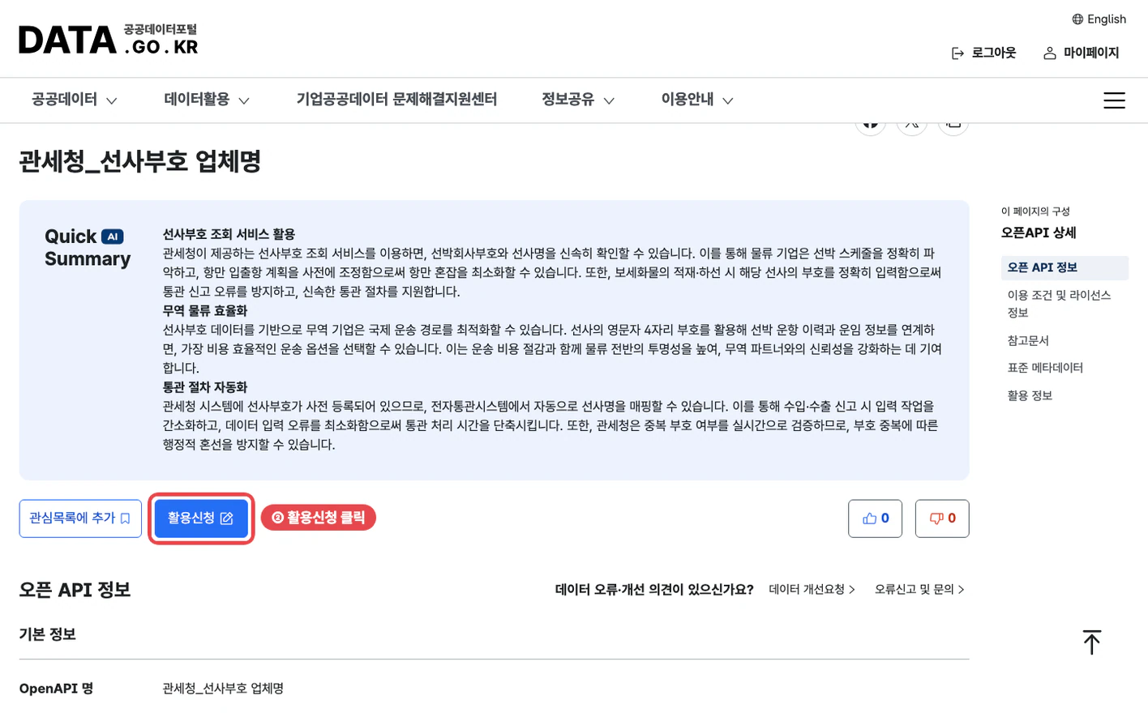Viewport: 1148px width, 717px height.
Task: Click the OpenAPI 명 field label
Action: point(56,689)
